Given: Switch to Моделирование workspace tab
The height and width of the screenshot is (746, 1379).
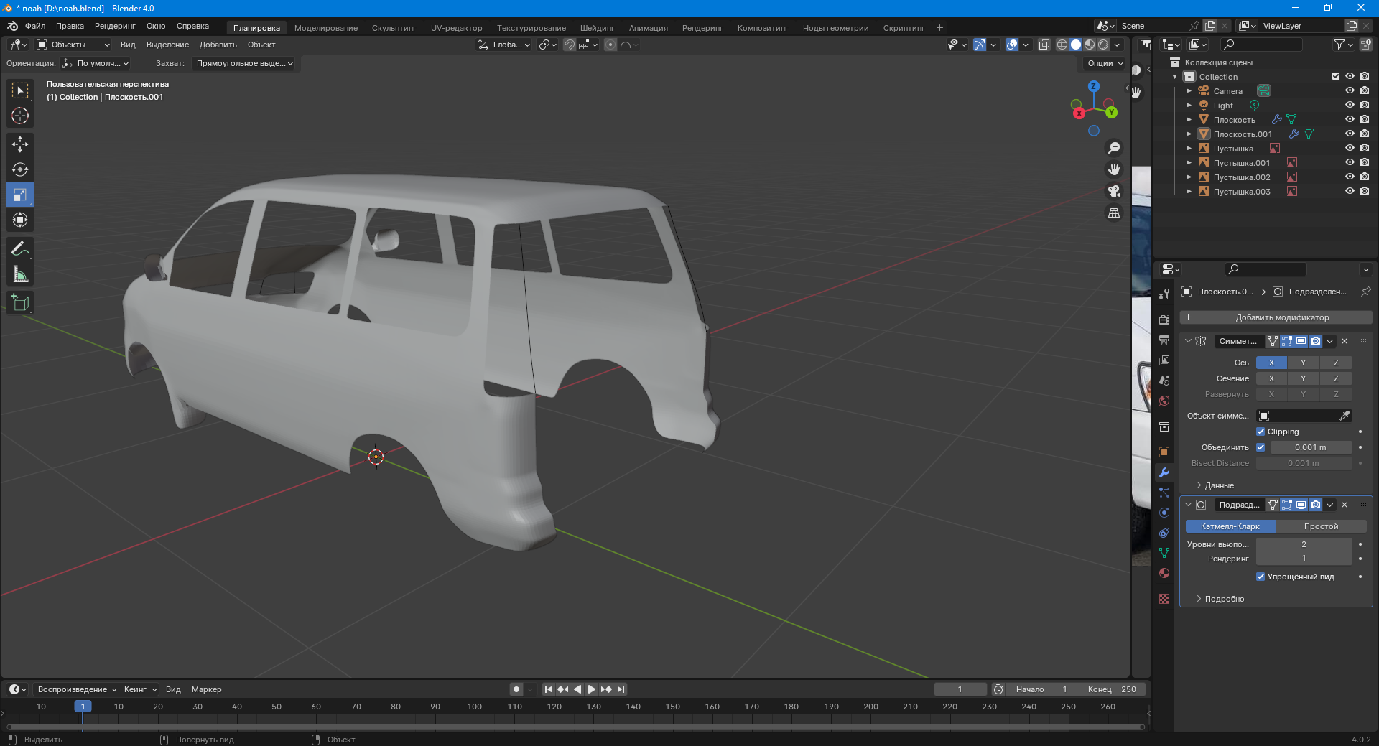Looking at the screenshot, I should tap(325, 28).
